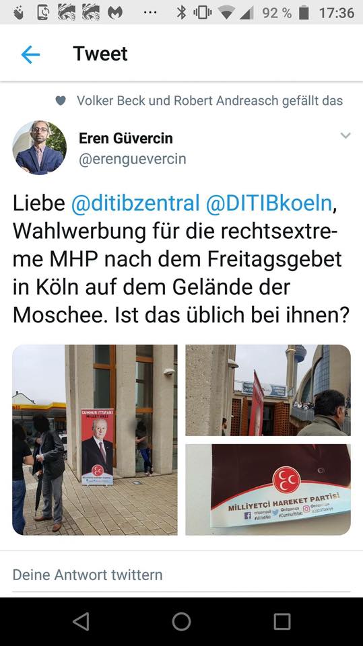View the mosque minaret photo
Image resolution: width=363 pixels, height=646 pixels.
point(268,390)
